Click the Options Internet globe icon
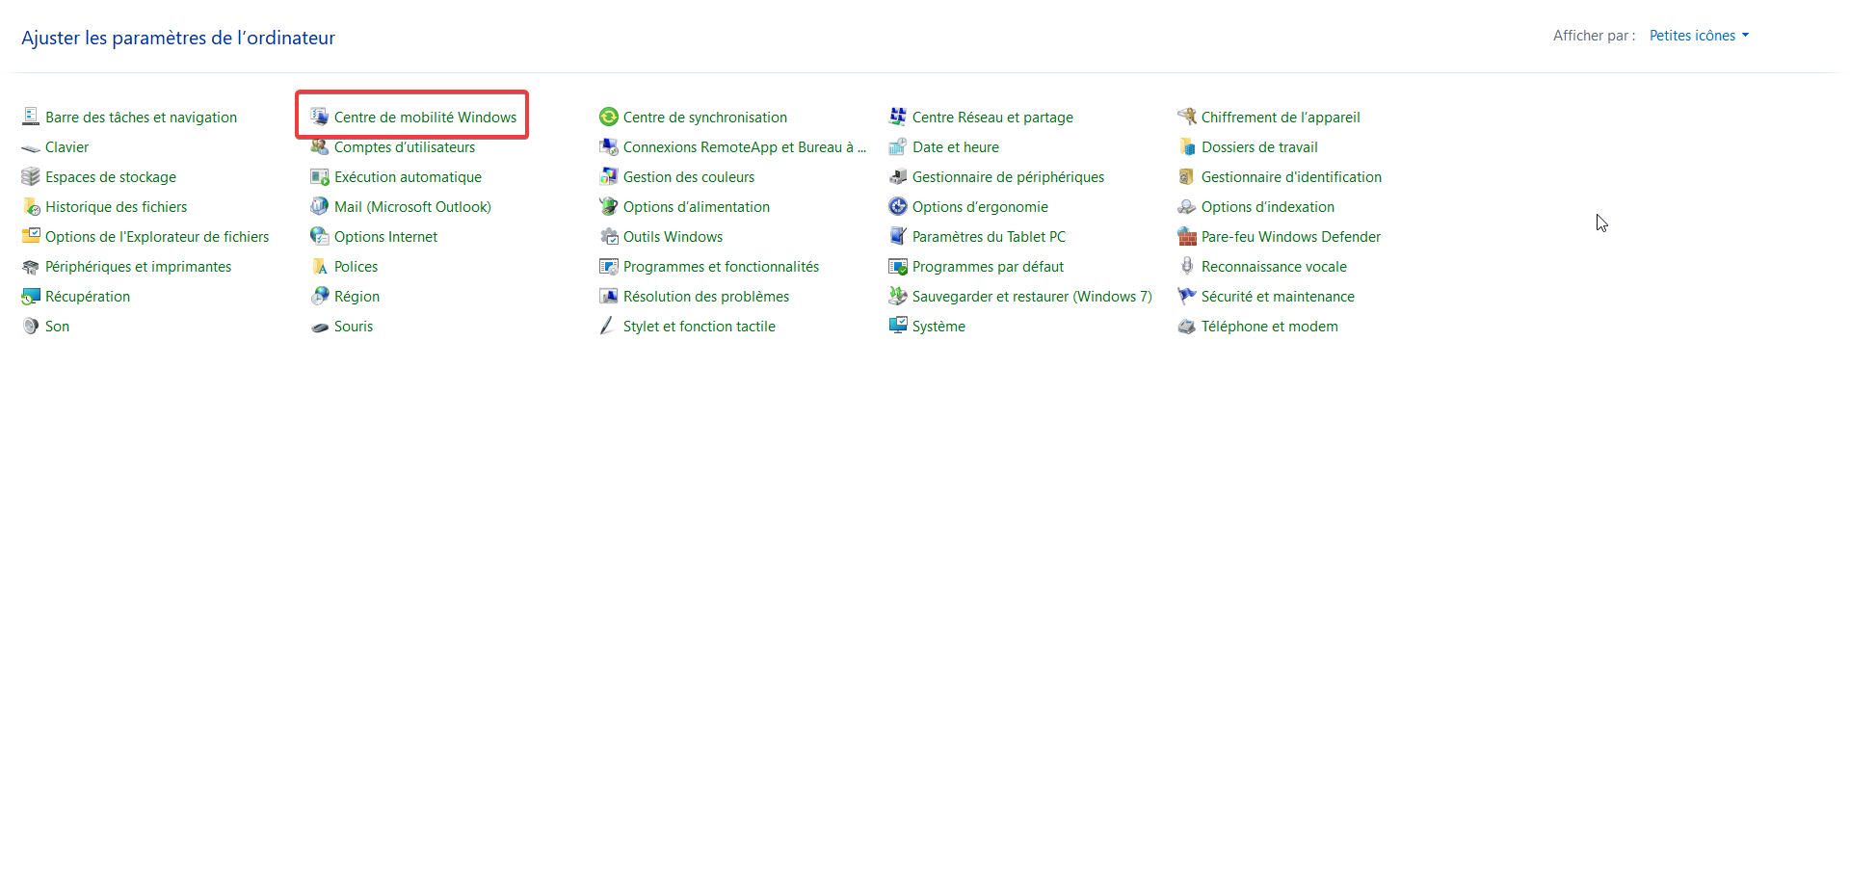This screenshot has width=1850, height=892. pyautogui.click(x=320, y=237)
